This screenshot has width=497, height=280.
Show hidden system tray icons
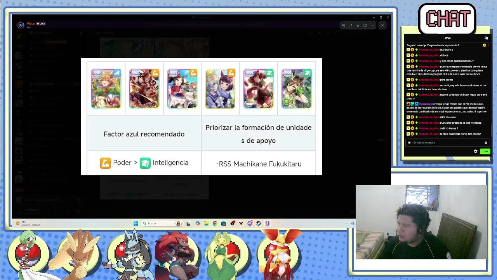pyautogui.click(x=346, y=224)
